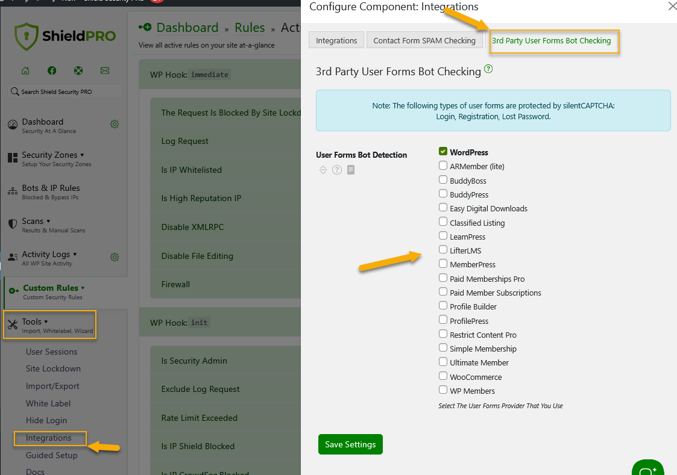677x475 pixels.
Task: Open the email envelope icon
Action: pyautogui.click(x=105, y=70)
